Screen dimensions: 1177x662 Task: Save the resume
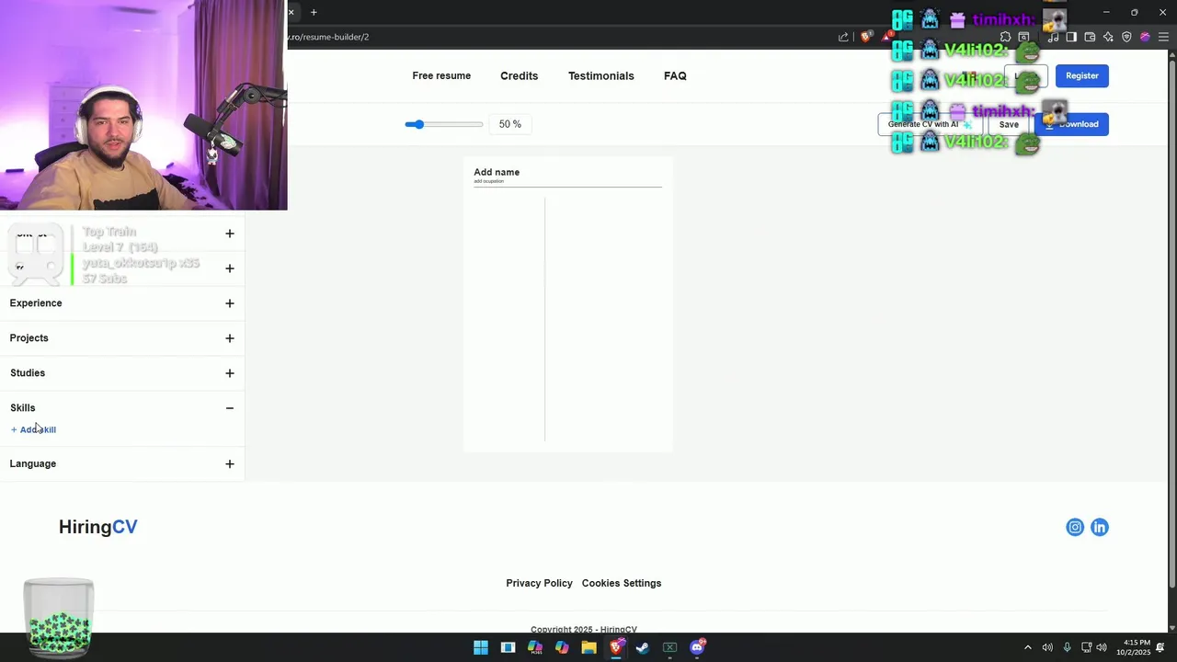(x=1009, y=124)
